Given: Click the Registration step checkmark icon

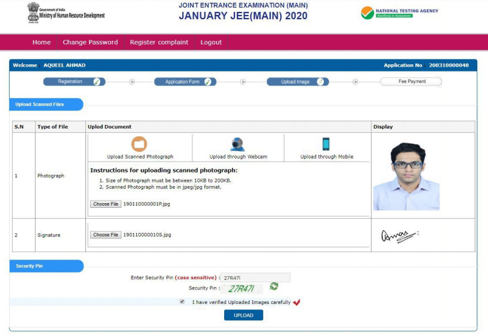Looking at the screenshot, I should 97,82.
